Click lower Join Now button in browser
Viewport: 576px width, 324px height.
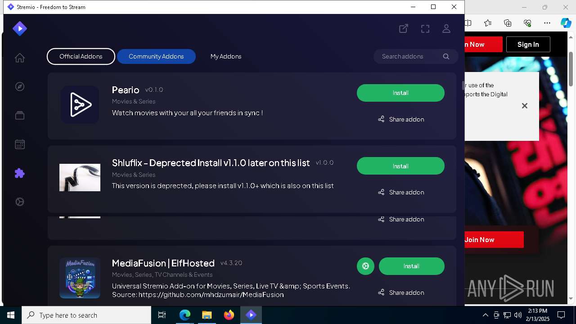[494, 239]
